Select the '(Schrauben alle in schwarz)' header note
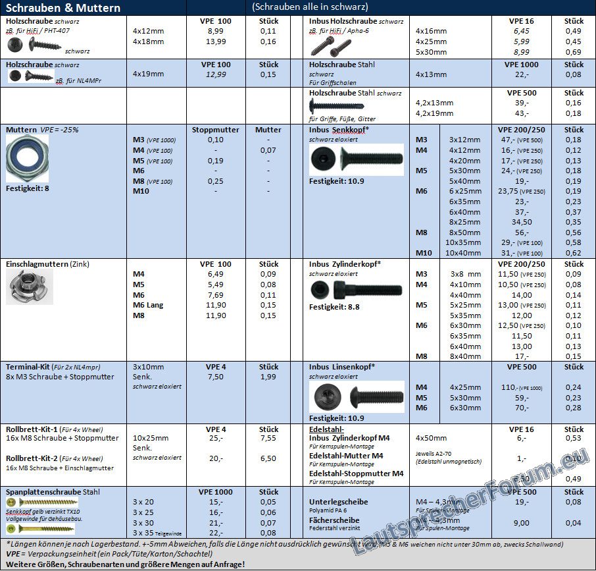Screen dimensions: 596x571 click(x=310, y=7)
